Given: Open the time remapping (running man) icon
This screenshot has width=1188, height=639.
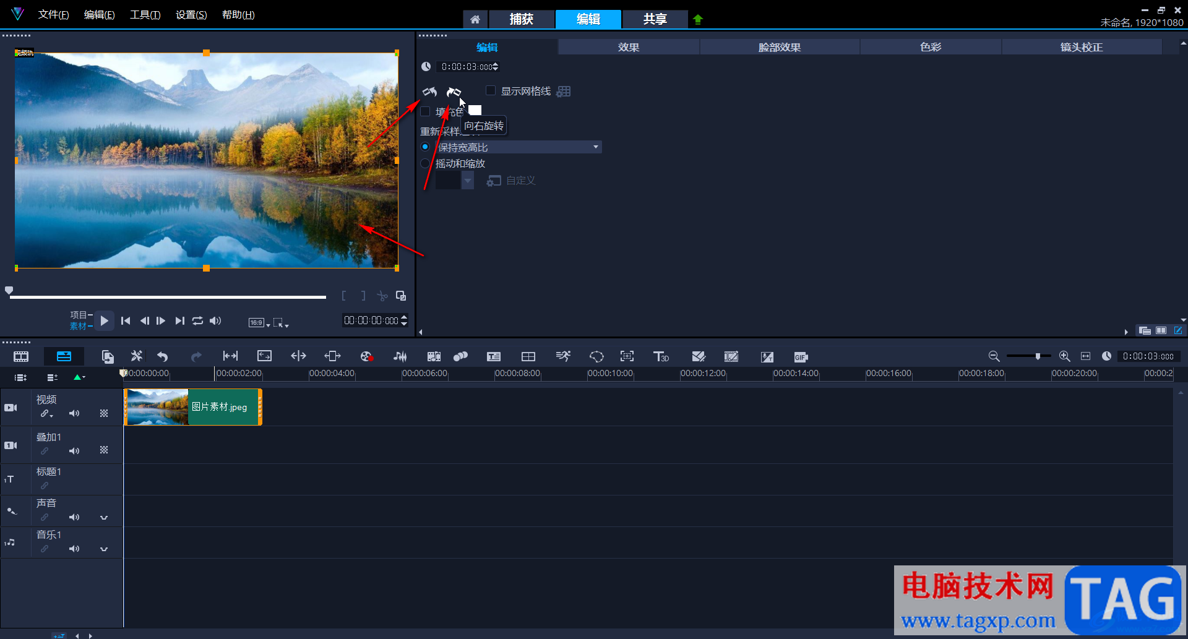Looking at the screenshot, I should pyautogui.click(x=563, y=356).
